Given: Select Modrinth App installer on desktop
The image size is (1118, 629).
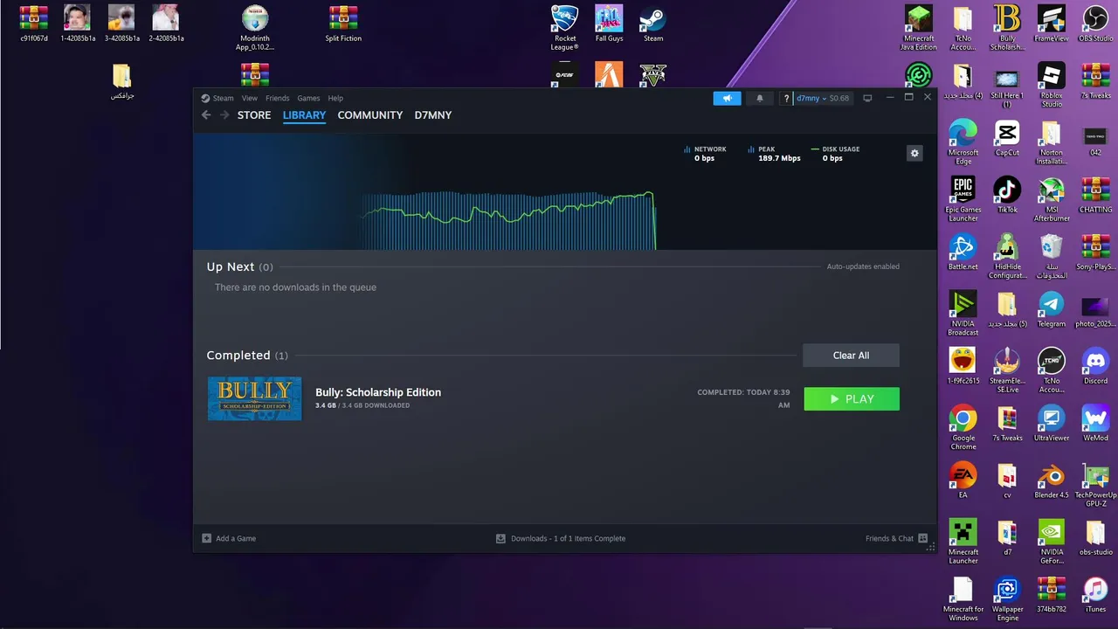Looking at the screenshot, I should coord(255,27).
